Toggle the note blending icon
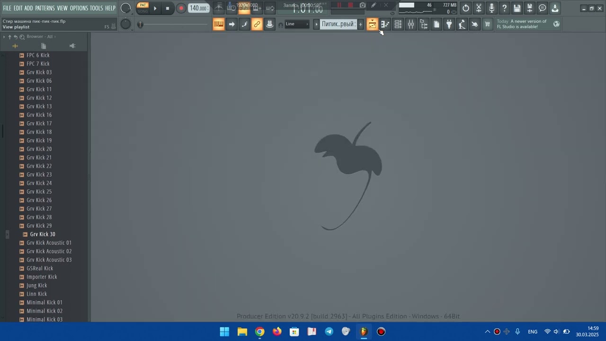Screen dimensions: 606x341 tap(244, 24)
